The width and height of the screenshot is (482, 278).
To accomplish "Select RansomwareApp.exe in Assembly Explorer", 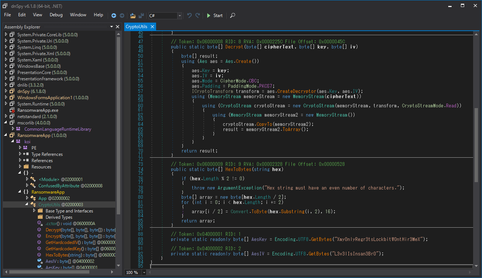I will 37,110.
